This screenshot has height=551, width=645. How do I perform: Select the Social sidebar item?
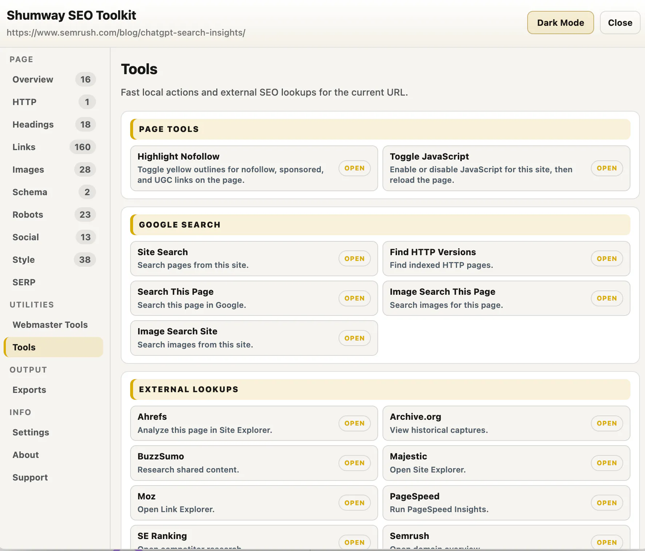click(53, 237)
